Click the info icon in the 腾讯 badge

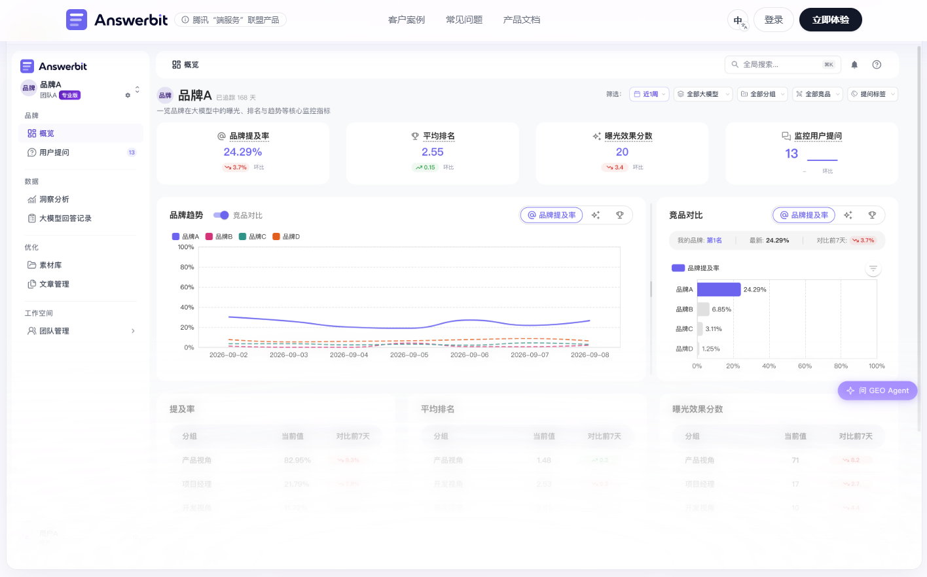185,20
